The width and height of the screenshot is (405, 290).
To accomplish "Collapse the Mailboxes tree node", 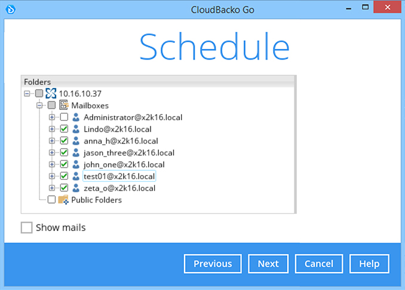I will [x=39, y=105].
